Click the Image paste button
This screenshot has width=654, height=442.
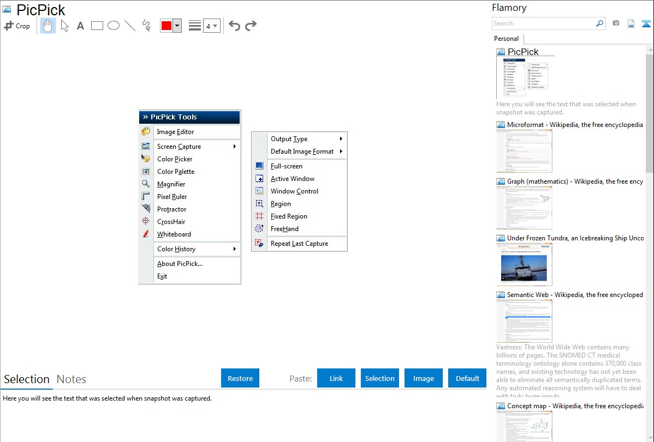click(x=424, y=378)
